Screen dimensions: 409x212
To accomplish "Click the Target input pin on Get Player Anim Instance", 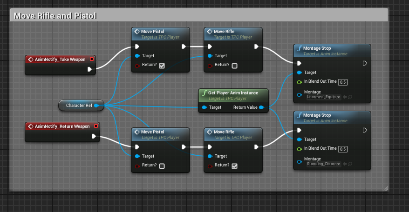I will (204, 107).
